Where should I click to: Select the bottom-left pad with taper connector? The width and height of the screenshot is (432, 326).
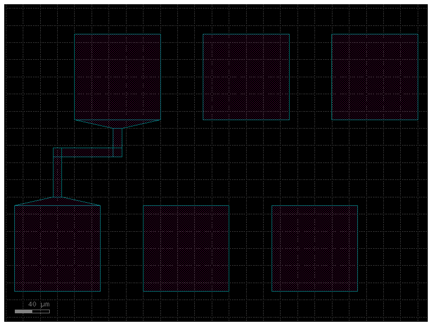[x=57, y=248]
